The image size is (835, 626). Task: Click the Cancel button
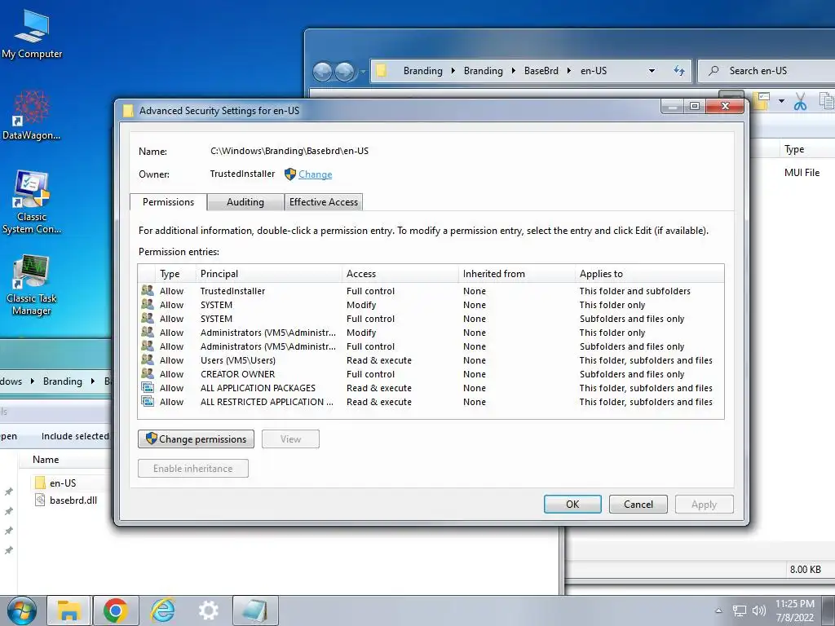[x=638, y=504]
